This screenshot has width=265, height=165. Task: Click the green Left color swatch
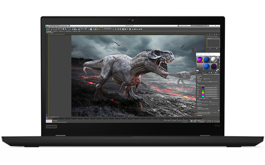point(203,91)
